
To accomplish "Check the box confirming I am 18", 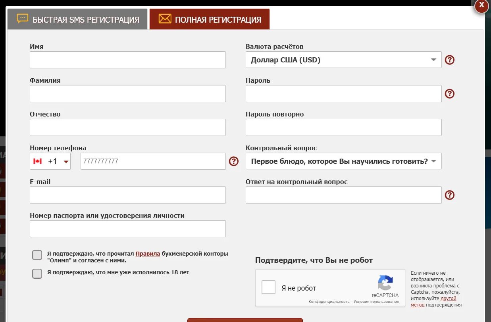I will pyautogui.click(x=37, y=274).
